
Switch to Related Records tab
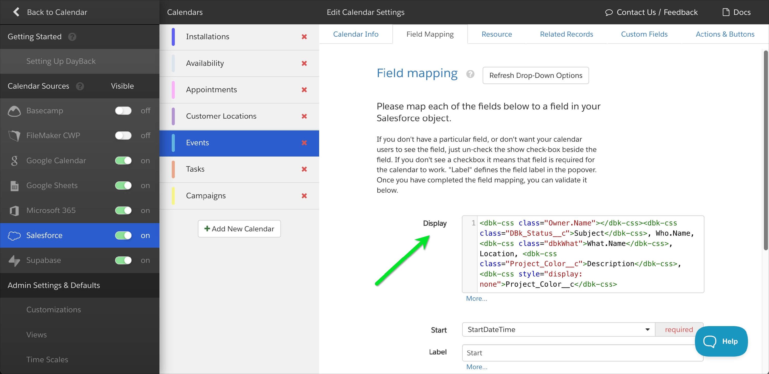[566, 34]
